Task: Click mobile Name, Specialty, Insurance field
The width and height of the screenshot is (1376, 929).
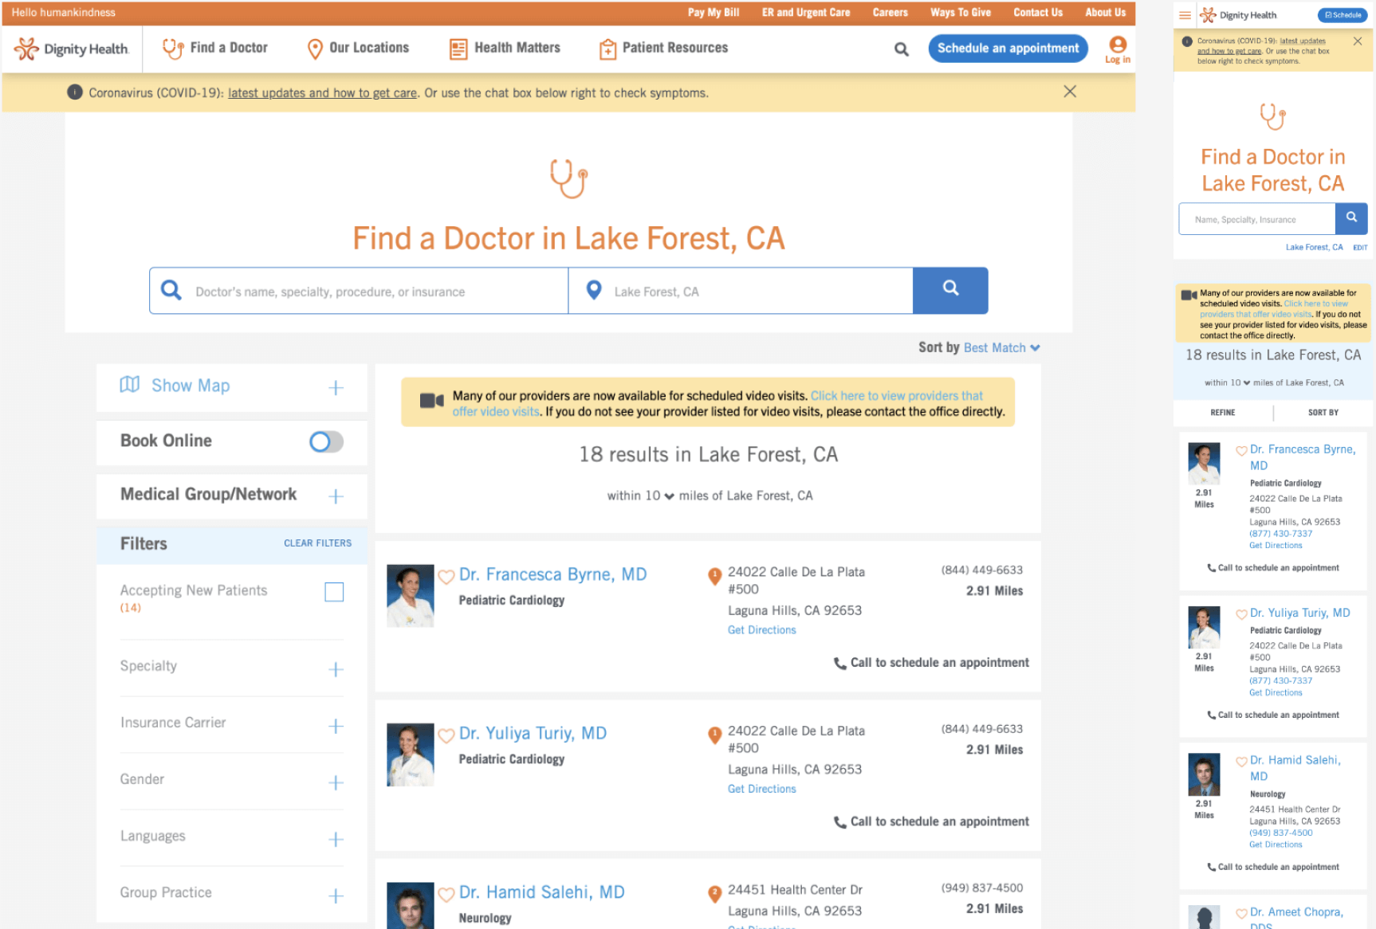Action: click(1257, 219)
